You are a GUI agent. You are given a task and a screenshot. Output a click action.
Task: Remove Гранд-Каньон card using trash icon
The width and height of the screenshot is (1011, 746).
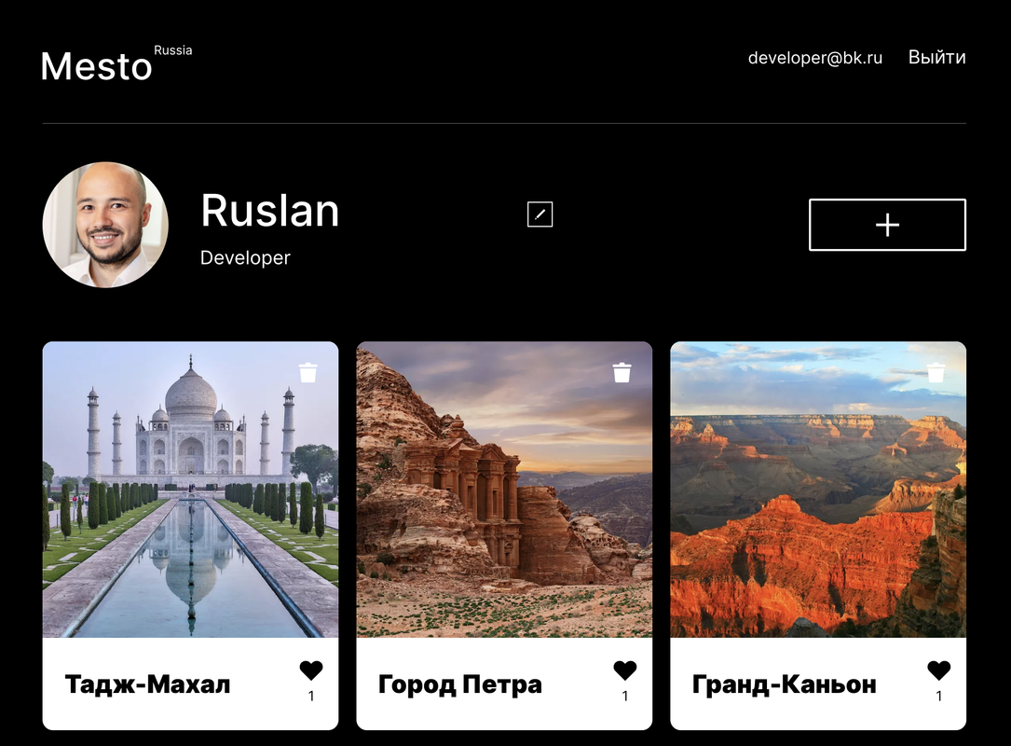click(936, 372)
